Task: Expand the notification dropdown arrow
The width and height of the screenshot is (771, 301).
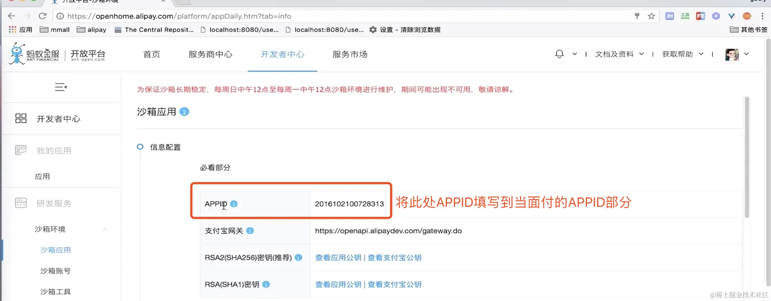Action: pyautogui.click(x=574, y=54)
